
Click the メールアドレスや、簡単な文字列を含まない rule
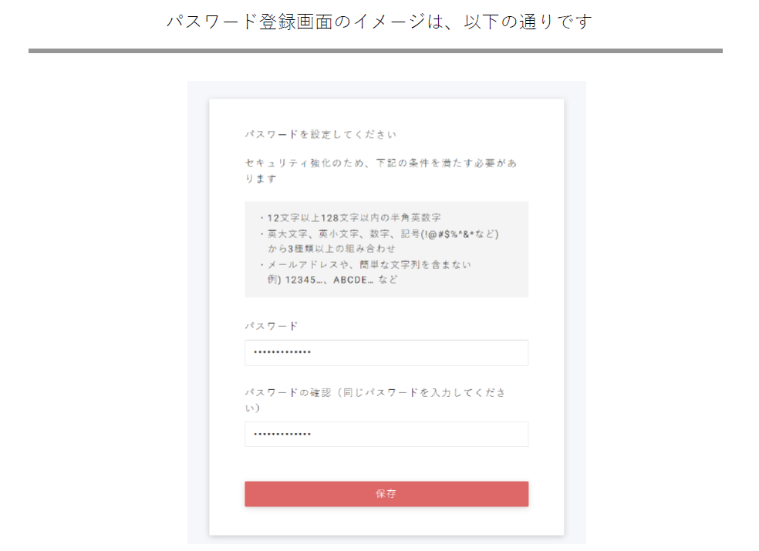pyautogui.click(x=369, y=264)
